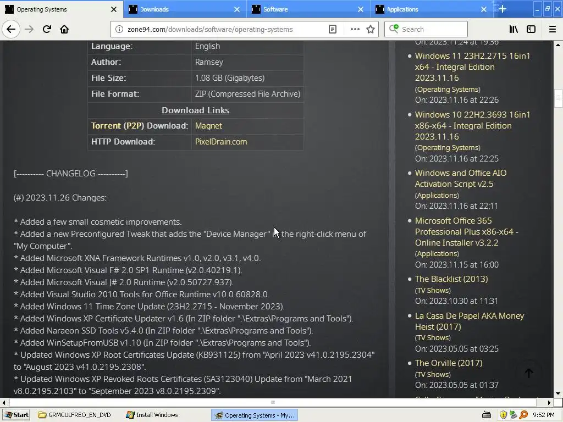Open La Casa De Papel link
Viewport: 563px width, 422px height.
[470, 321]
